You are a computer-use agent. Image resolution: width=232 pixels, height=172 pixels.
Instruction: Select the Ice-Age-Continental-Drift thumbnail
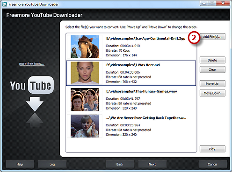coord(85,47)
